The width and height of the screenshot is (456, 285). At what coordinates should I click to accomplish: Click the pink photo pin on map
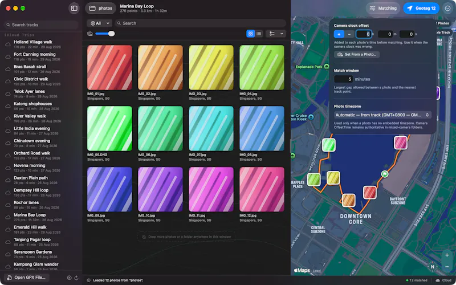pos(401,143)
